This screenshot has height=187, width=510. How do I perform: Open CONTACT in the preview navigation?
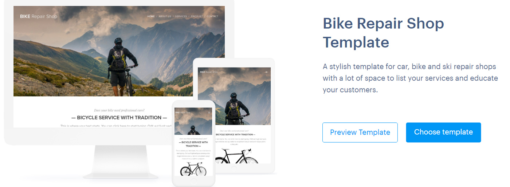[x=212, y=16]
